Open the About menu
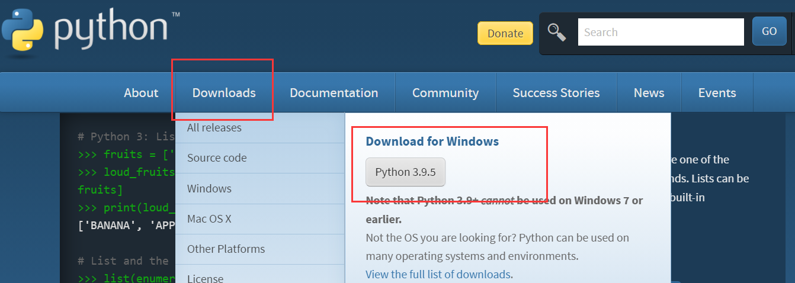The width and height of the screenshot is (795, 283). [141, 93]
